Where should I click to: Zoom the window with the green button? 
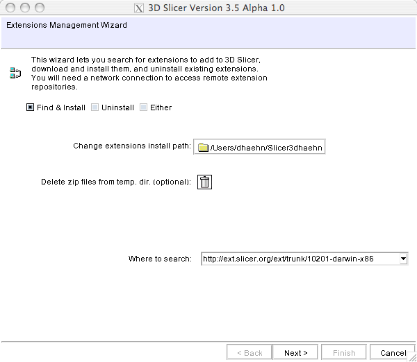pyautogui.click(x=40, y=8)
